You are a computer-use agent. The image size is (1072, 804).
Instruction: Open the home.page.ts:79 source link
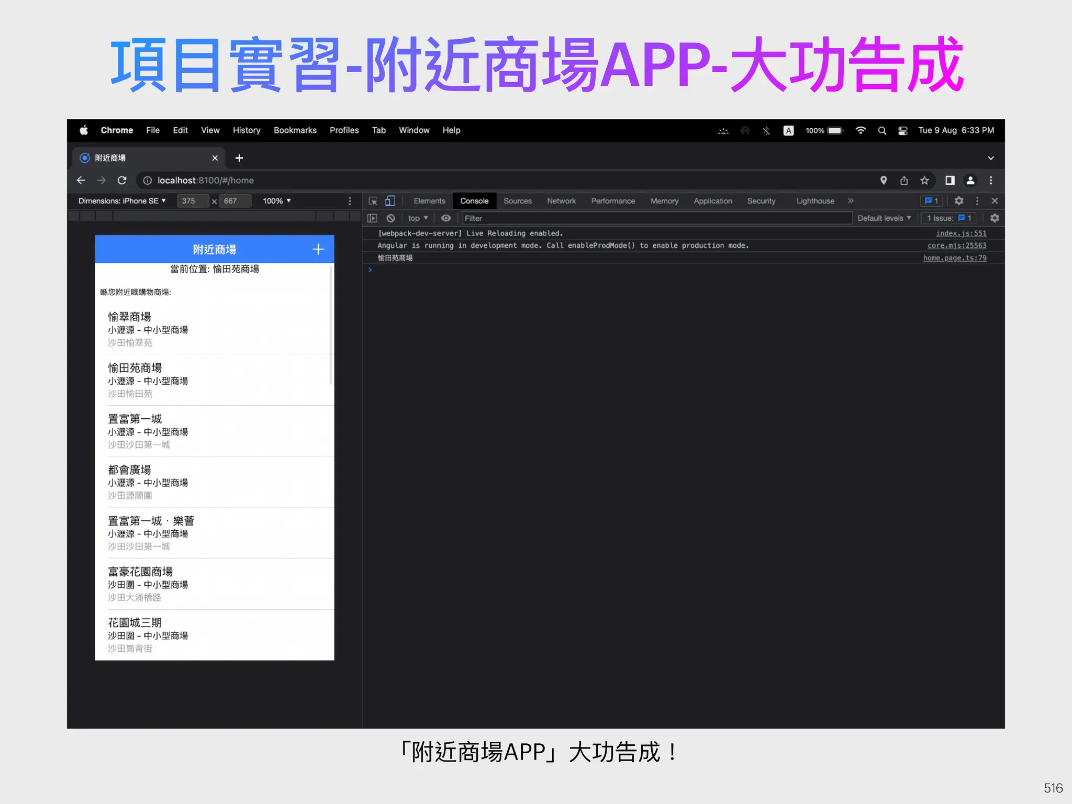point(955,258)
